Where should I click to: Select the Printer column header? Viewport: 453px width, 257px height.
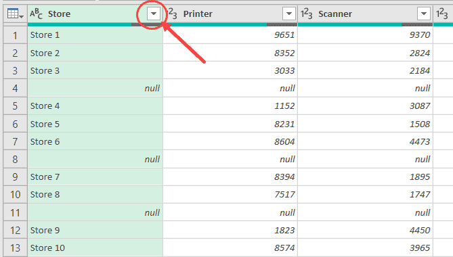pyautogui.click(x=230, y=14)
